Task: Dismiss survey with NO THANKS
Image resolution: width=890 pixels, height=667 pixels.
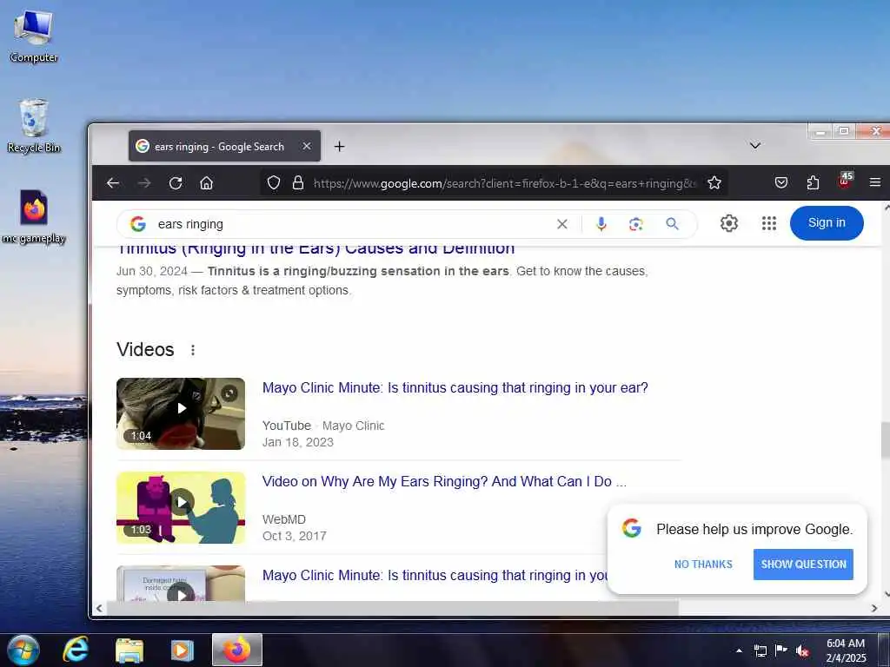Action: point(703,565)
